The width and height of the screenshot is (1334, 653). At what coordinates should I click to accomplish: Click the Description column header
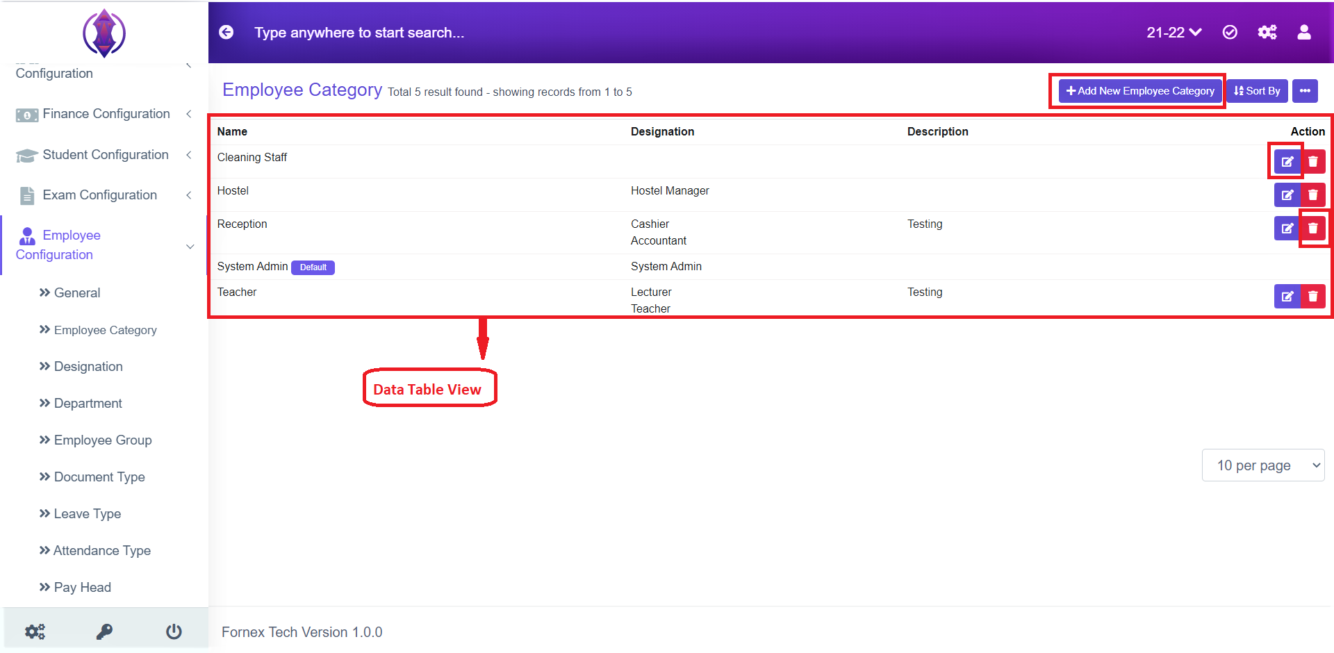pyautogui.click(x=937, y=131)
